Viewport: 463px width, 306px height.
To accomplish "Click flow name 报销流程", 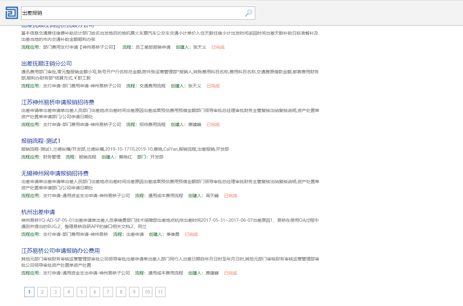I will click(x=88, y=157).
